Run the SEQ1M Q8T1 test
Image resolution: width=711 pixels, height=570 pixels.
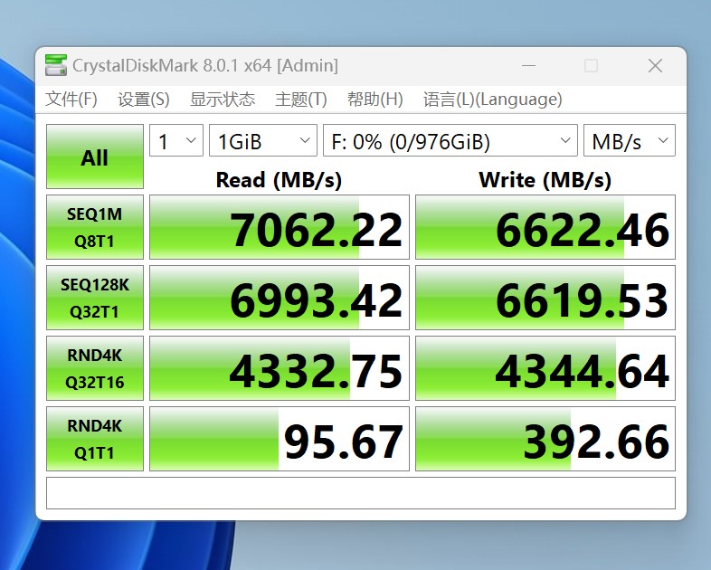[x=95, y=227]
